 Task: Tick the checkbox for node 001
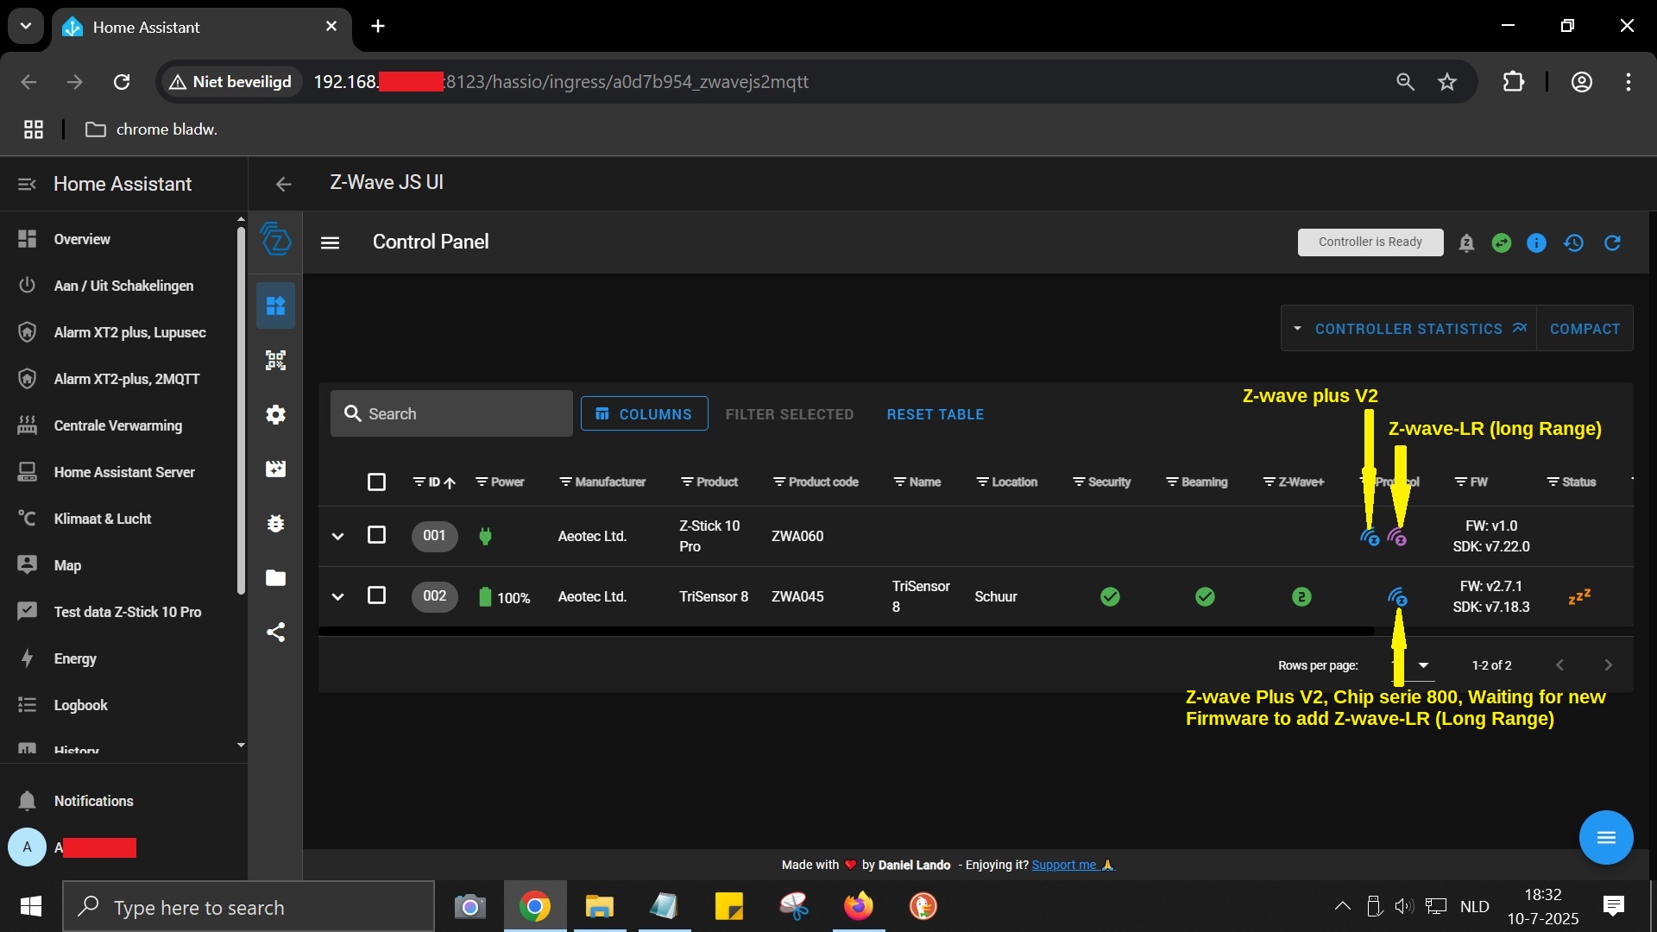[376, 535]
